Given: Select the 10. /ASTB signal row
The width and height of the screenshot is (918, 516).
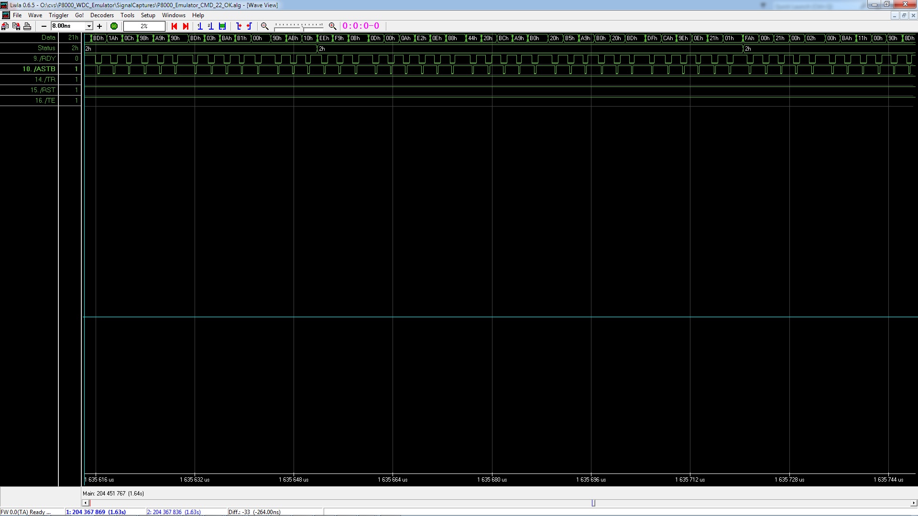Looking at the screenshot, I should [x=39, y=69].
